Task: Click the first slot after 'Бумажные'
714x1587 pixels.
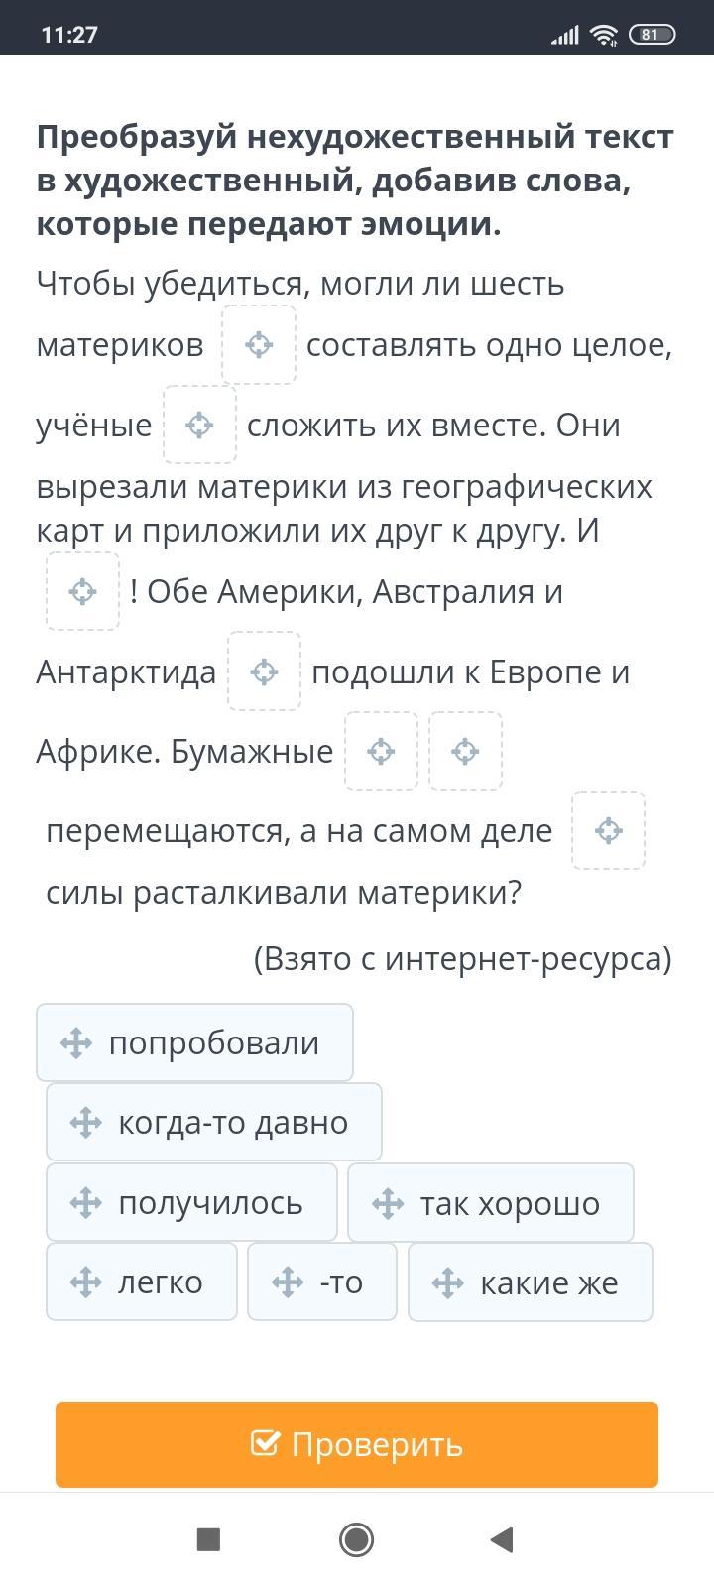Action: [381, 751]
